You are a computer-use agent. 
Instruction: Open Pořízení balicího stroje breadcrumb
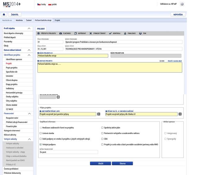click(x=43, y=20)
